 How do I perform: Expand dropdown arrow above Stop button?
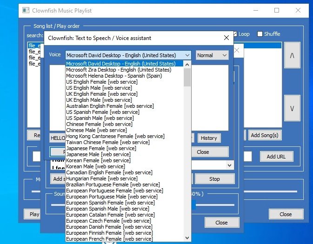point(230,165)
